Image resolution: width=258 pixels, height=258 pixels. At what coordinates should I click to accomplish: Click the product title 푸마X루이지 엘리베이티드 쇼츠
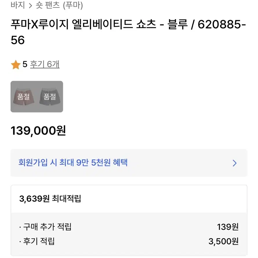(x=83, y=24)
